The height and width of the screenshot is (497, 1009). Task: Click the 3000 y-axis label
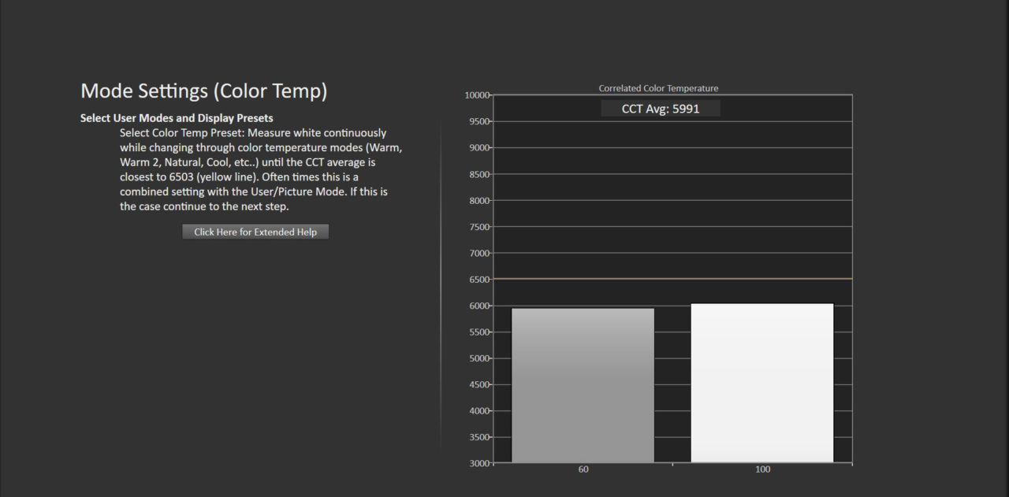(x=479, y=463)
